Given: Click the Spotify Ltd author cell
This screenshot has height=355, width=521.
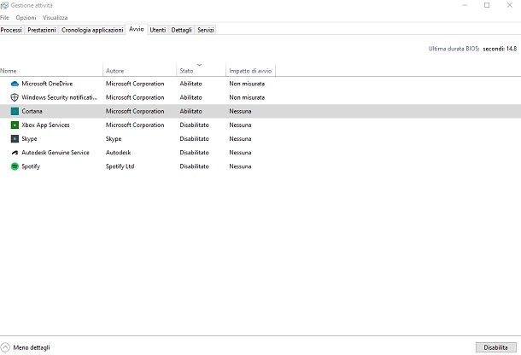Looking at the screenshot, I should coord(120,166).
